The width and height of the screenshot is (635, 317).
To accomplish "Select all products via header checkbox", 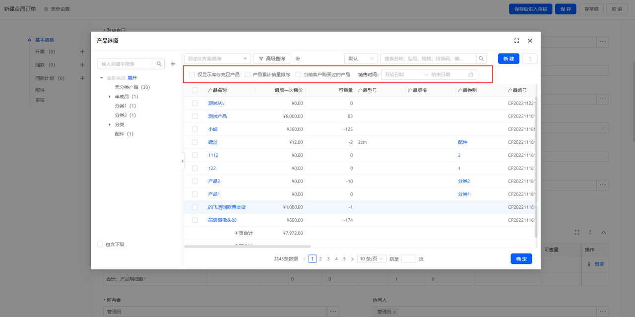I will tap(195, 90).
